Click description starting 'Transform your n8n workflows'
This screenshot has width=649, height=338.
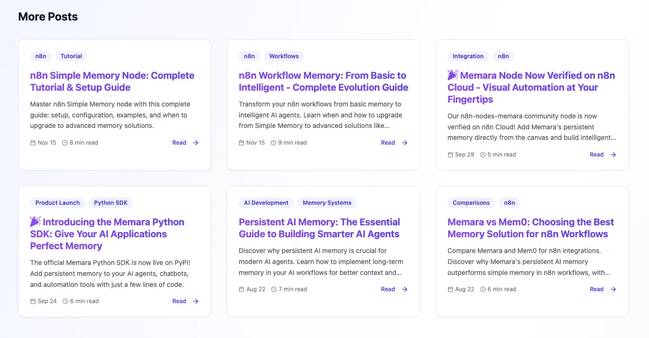tap(320, 115)
